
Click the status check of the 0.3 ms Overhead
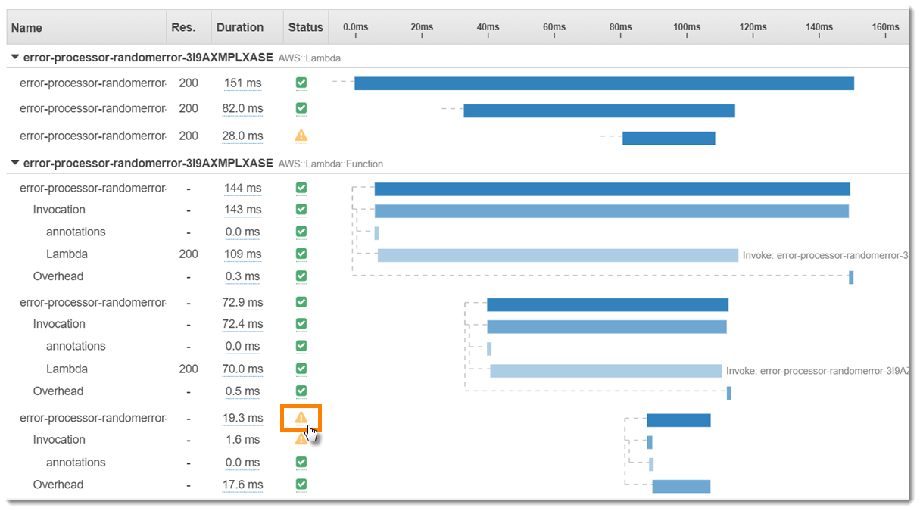301,276
